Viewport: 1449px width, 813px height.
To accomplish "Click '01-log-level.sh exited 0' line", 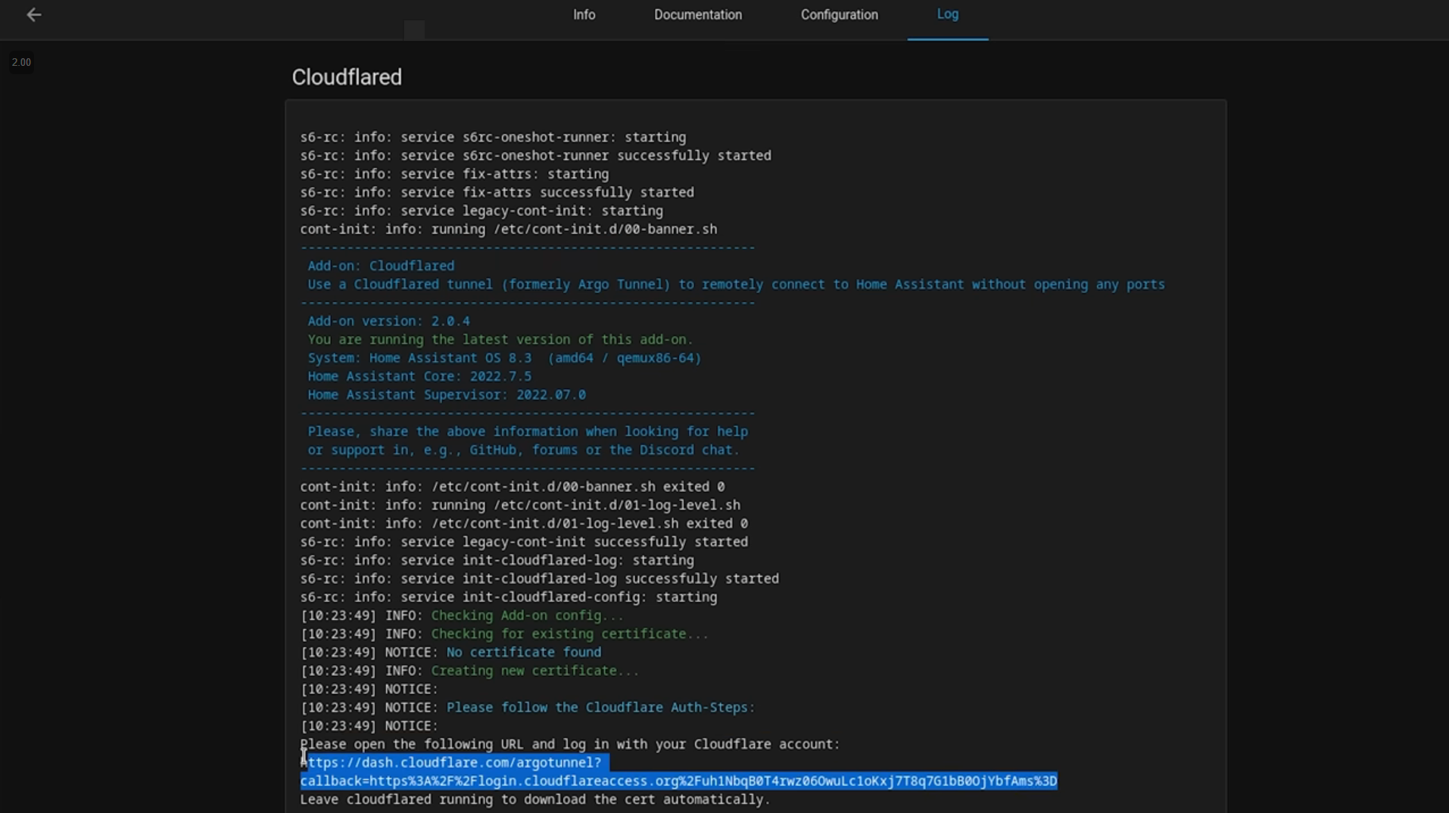I will [524, 523].
